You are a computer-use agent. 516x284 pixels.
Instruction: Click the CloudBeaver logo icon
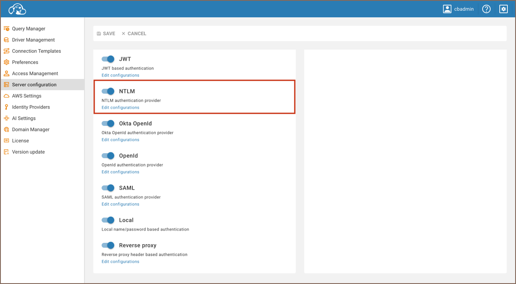click(x=18, y=9)
